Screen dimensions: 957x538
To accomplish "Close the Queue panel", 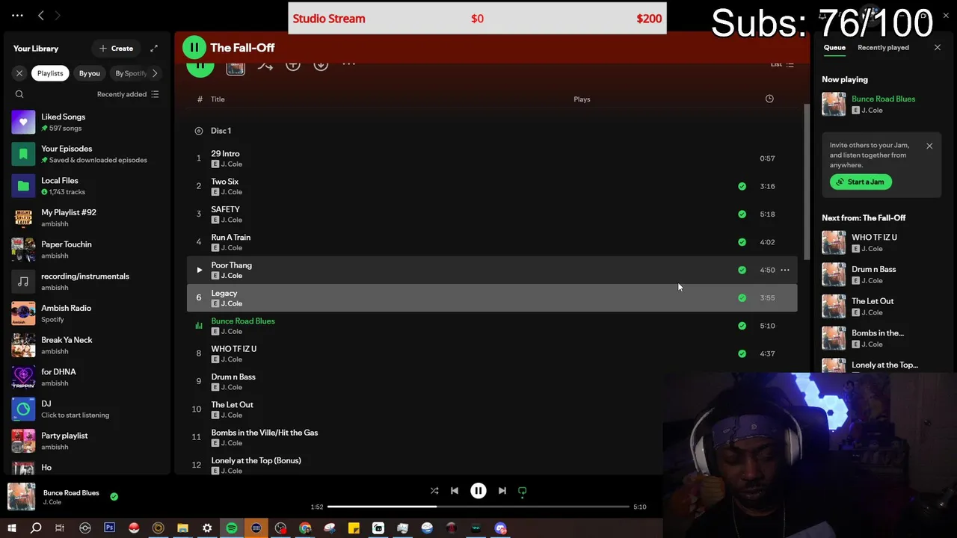I will pyautogui.click(x=938, y=48).
